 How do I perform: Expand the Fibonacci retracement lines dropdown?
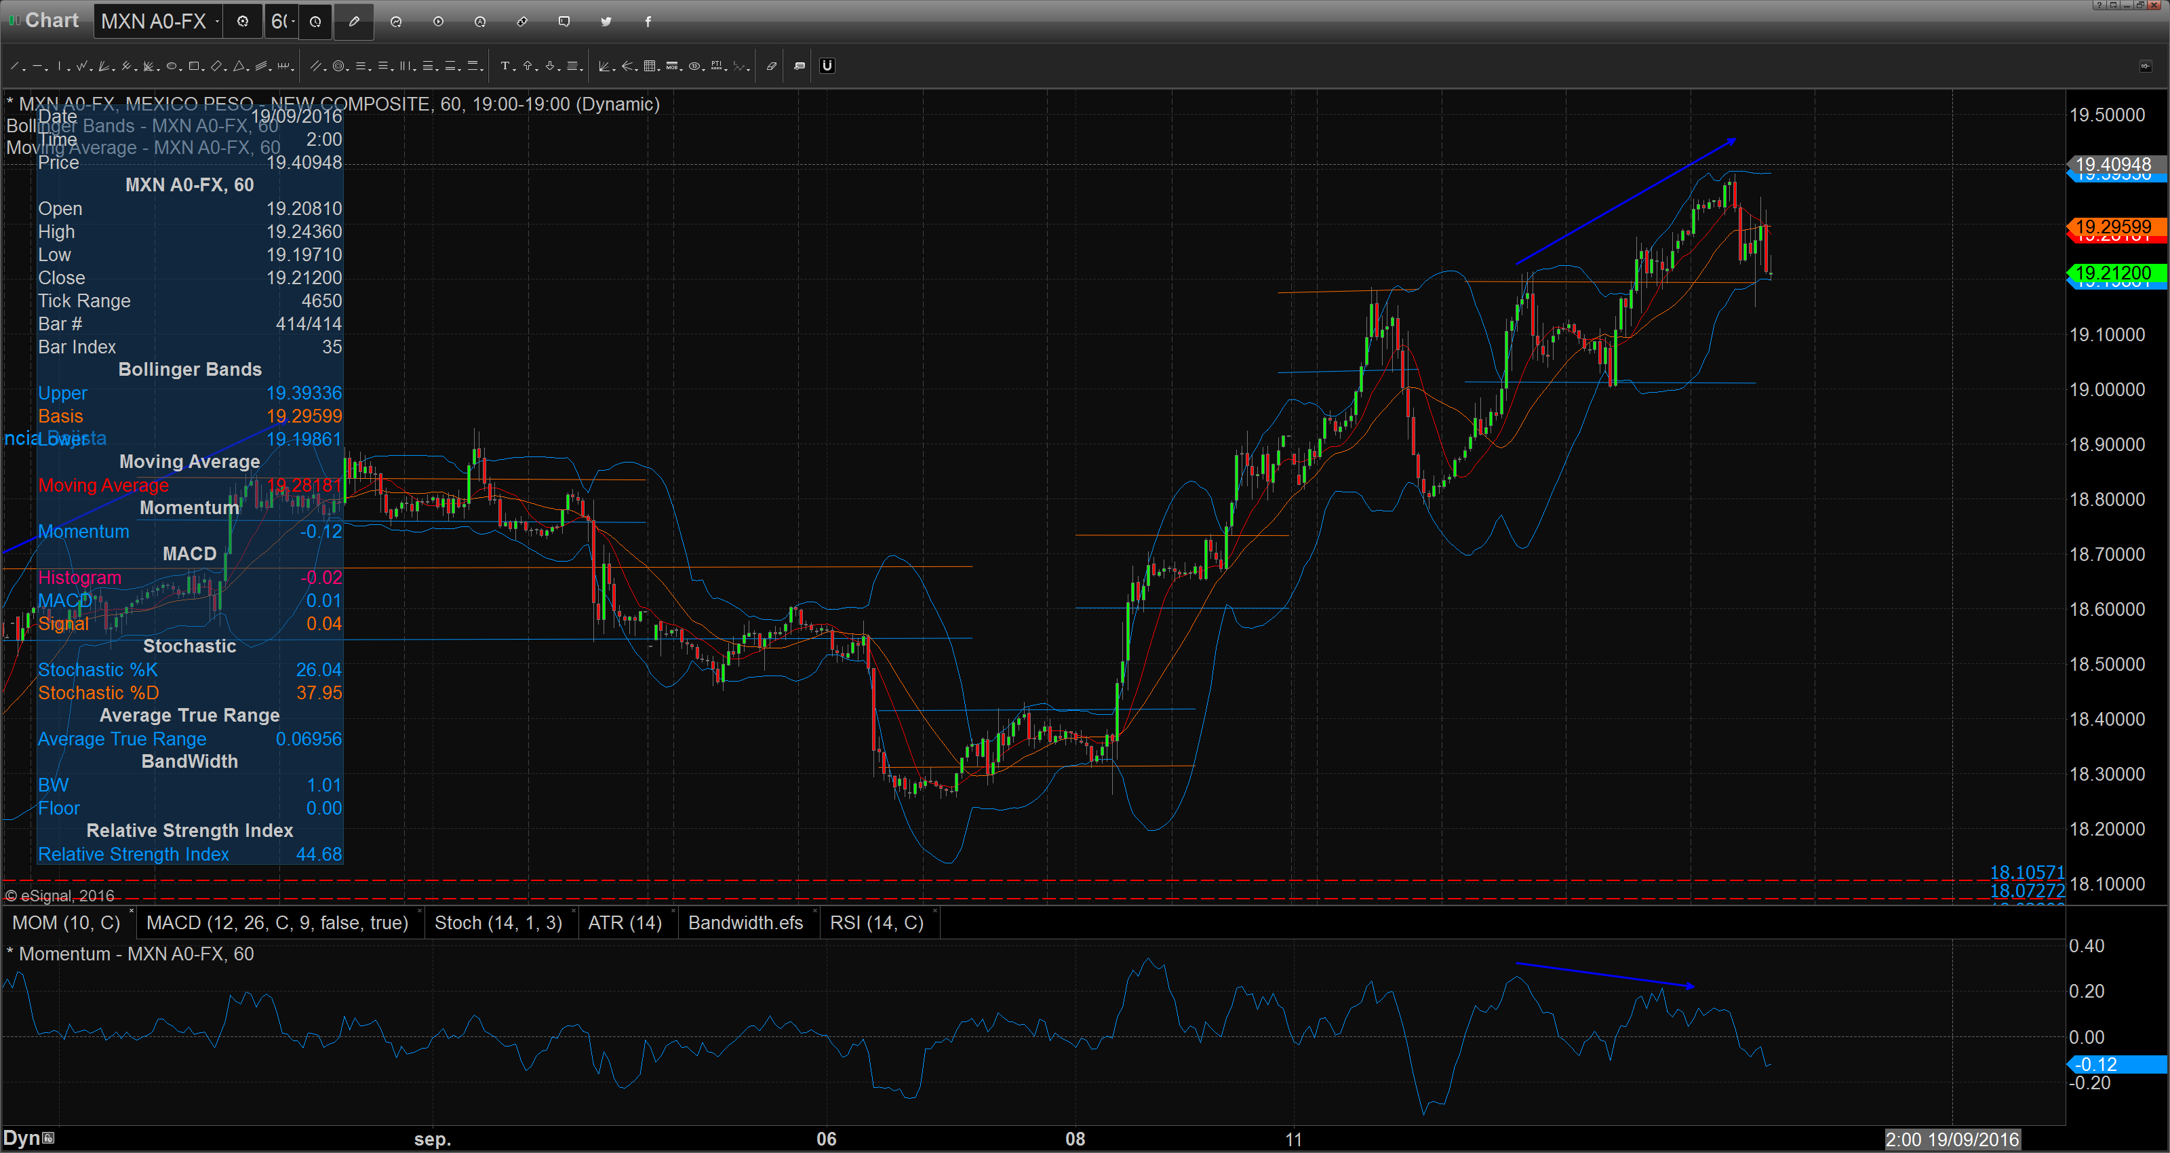(x=370, y=71)
